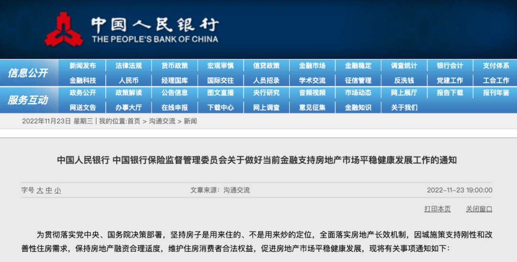The height and width of the screenshot is (262, 517).
Task: Open the 关于我们 page
Action: [404, 108]
